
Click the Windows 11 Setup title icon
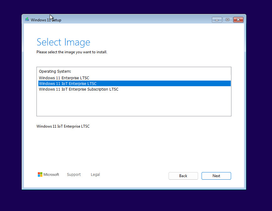pos(27,19)
